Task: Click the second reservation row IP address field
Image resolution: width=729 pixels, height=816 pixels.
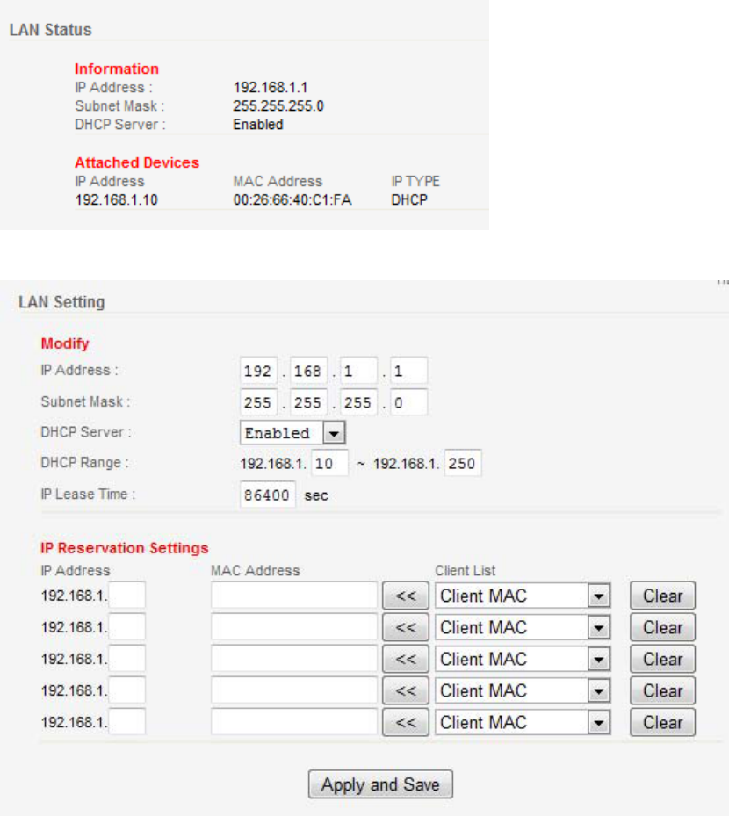Action: pos(127,626)
